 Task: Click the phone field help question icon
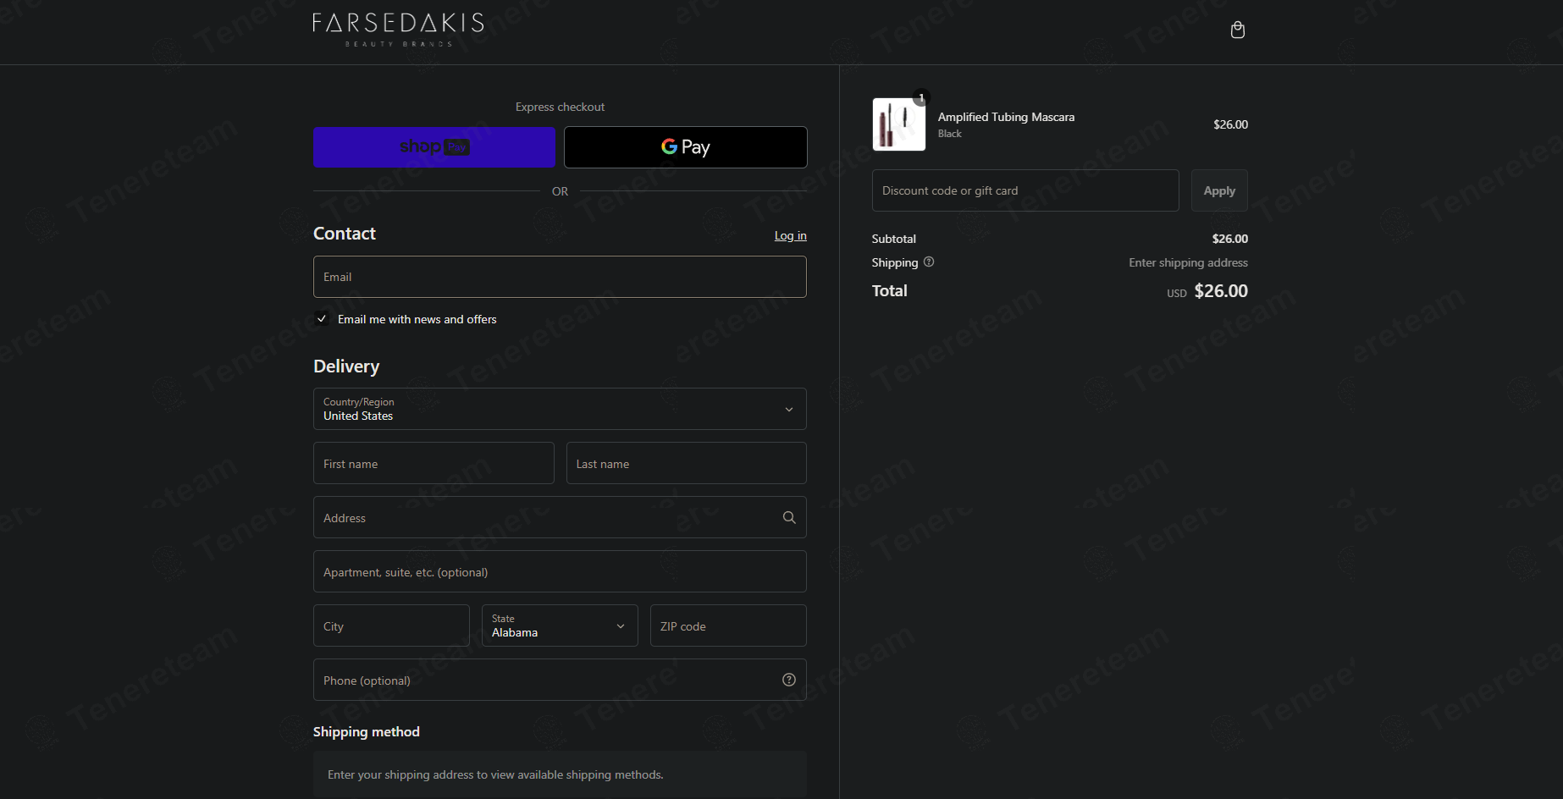[789, 680]
